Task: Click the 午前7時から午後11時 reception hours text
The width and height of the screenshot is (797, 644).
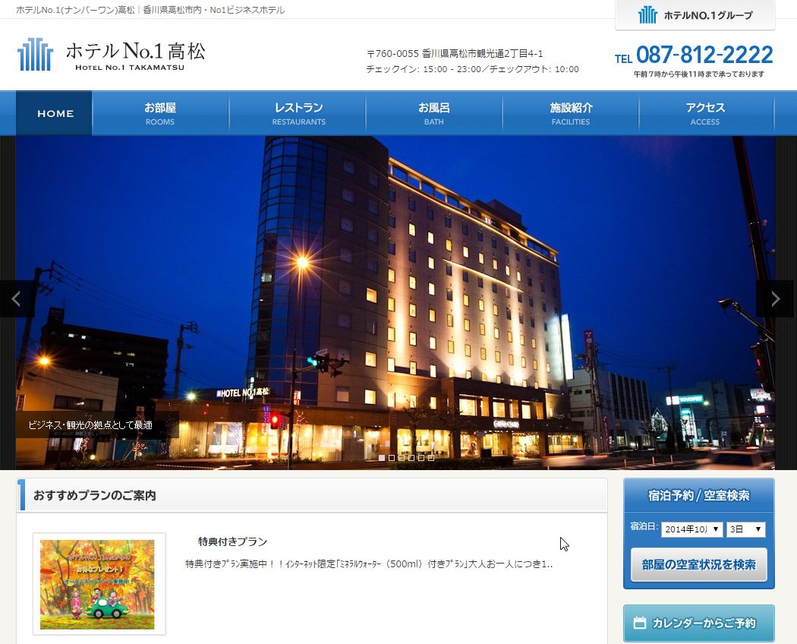Action: (x=699, y=74)
